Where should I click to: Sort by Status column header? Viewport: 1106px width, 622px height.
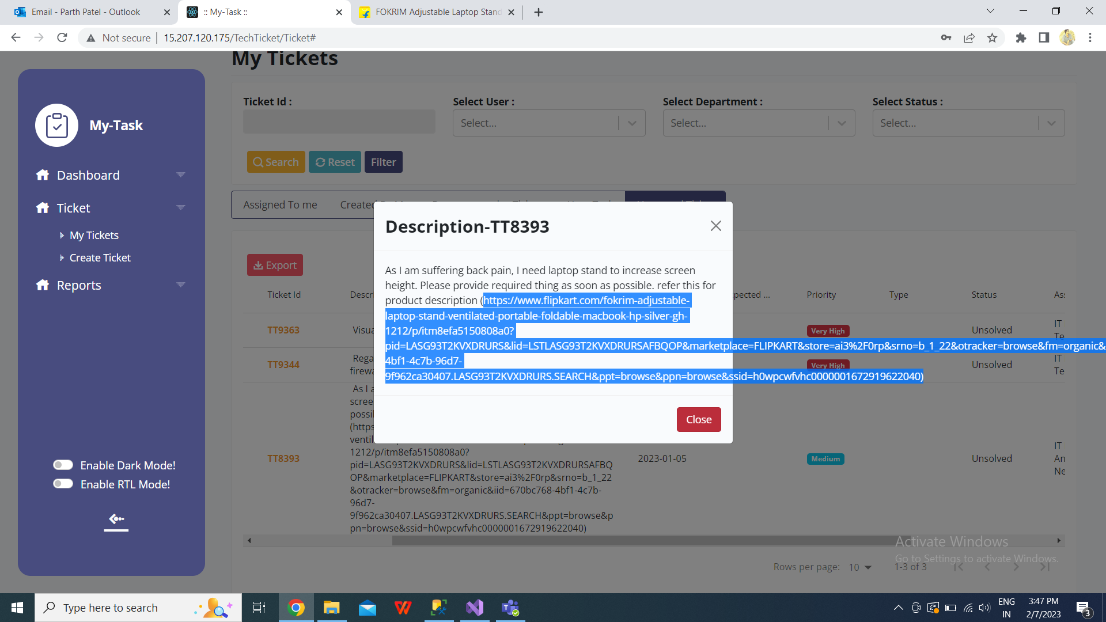[984, 294]
